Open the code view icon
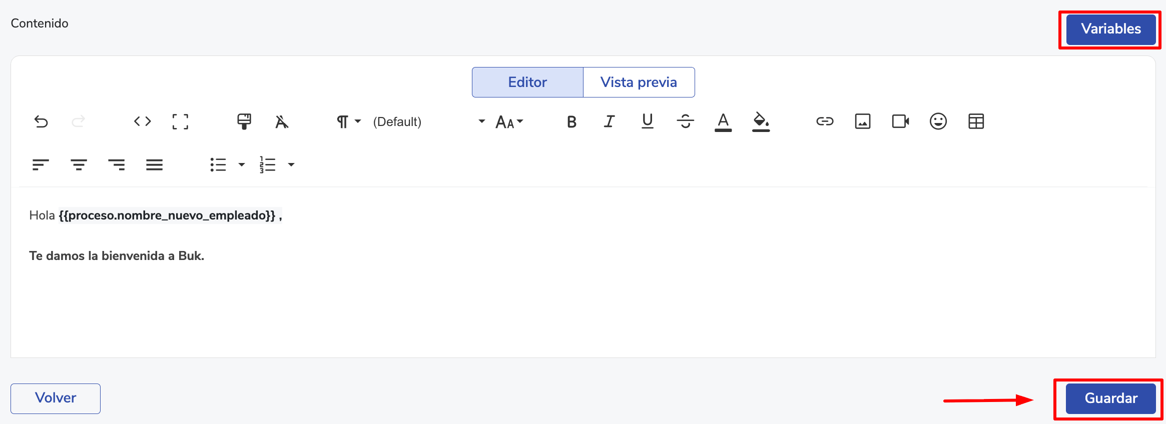The height and width of the screenshot is (424, 1166). coord(143,121)
